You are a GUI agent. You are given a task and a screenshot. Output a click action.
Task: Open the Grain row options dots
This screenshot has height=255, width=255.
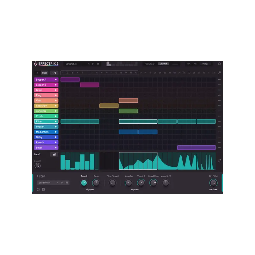click(x=219, y=90)
